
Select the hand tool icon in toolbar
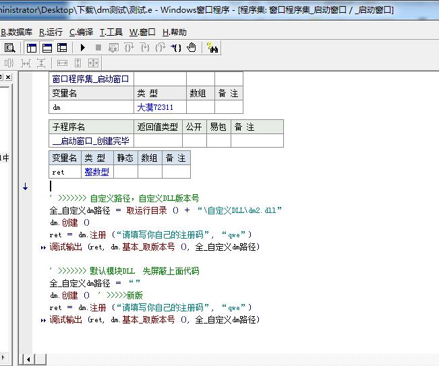(x=192, y=48)
